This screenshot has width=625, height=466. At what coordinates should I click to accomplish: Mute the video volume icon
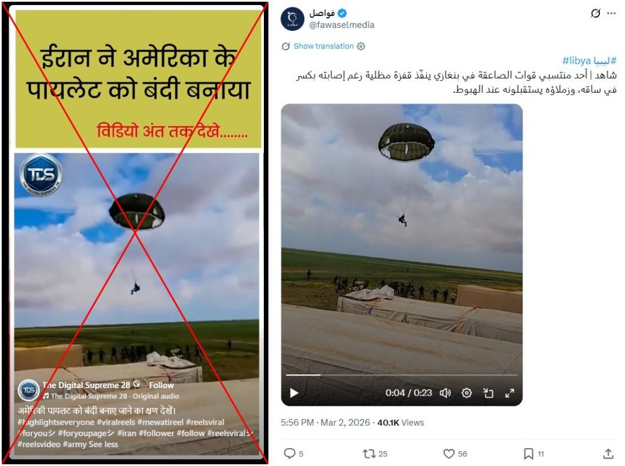click(x=445, y=393)
